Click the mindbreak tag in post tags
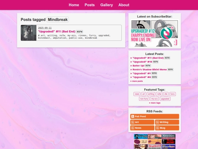 [91, 38]
